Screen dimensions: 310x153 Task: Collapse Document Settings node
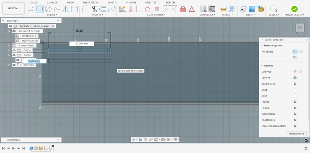9,31
